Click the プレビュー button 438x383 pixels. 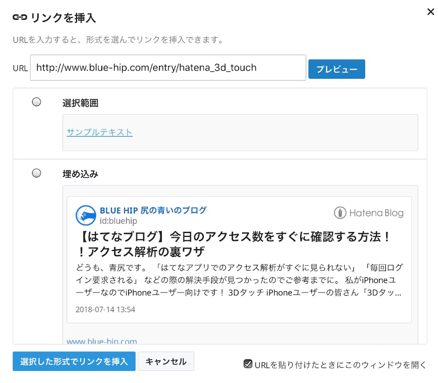(336, 69)
